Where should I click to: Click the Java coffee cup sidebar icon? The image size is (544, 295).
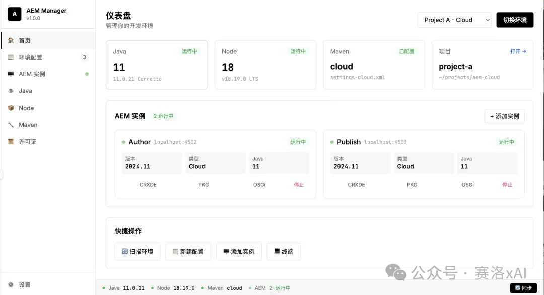coord(11,91)
